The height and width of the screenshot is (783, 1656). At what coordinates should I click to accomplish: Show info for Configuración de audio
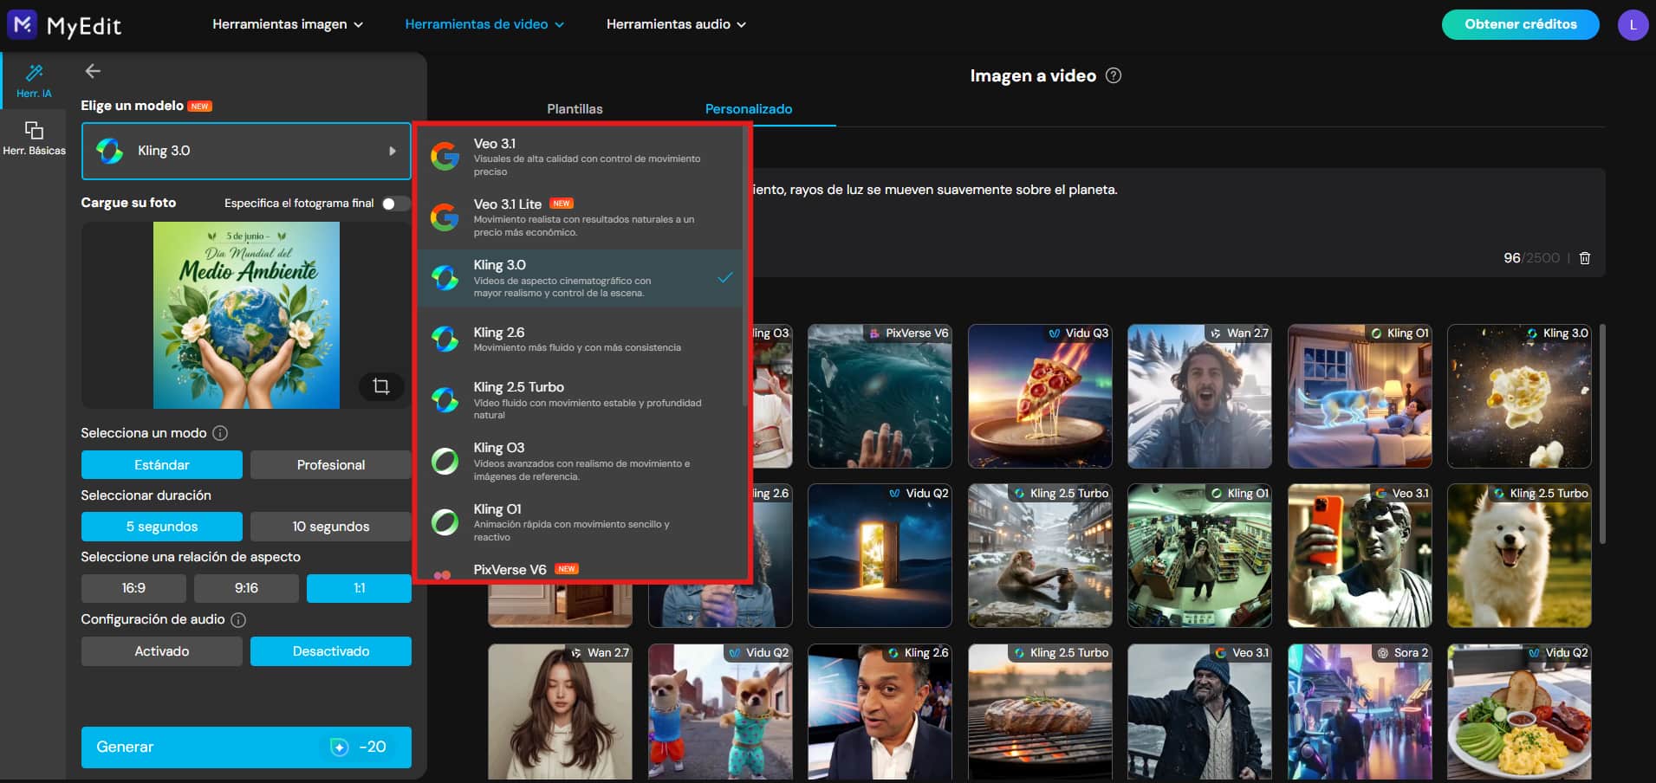(238, 620)
